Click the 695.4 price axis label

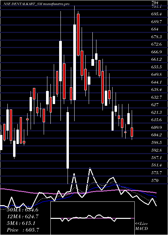tap(157, 14)
